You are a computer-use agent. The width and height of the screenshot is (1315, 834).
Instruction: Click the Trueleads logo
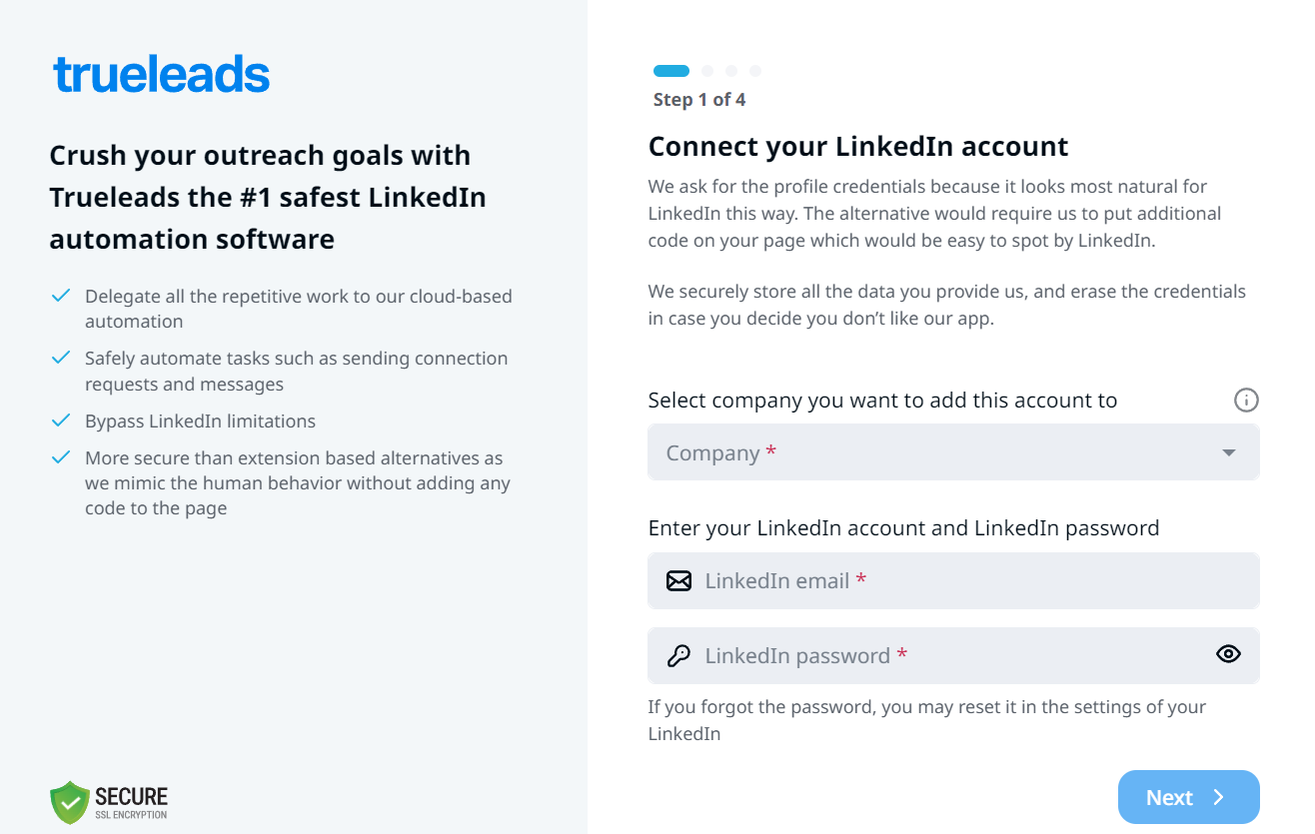point(161,75)
